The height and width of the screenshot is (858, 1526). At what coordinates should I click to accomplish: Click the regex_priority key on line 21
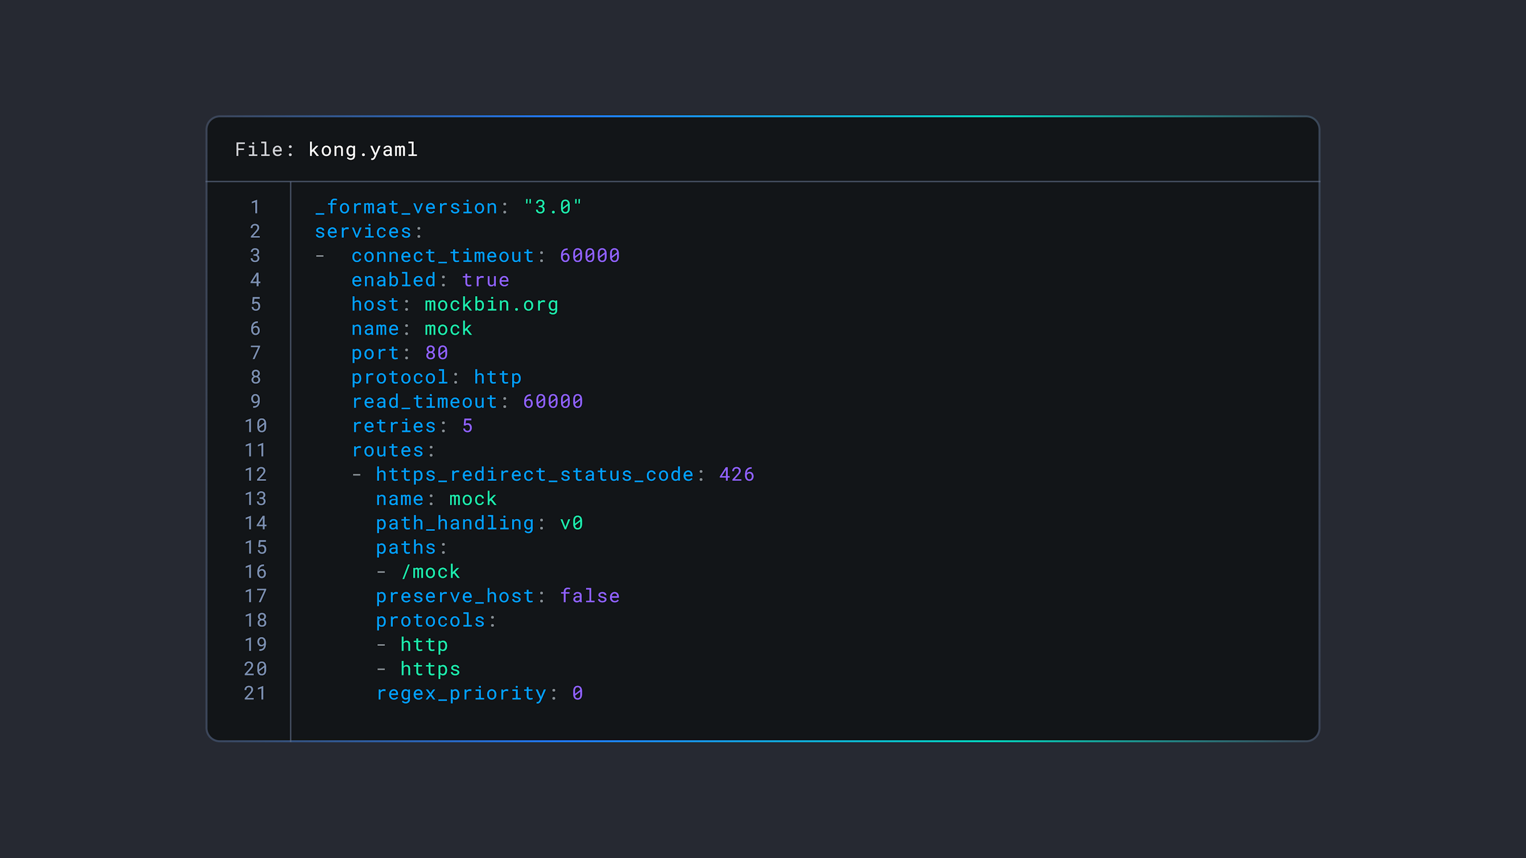point(461,694)
